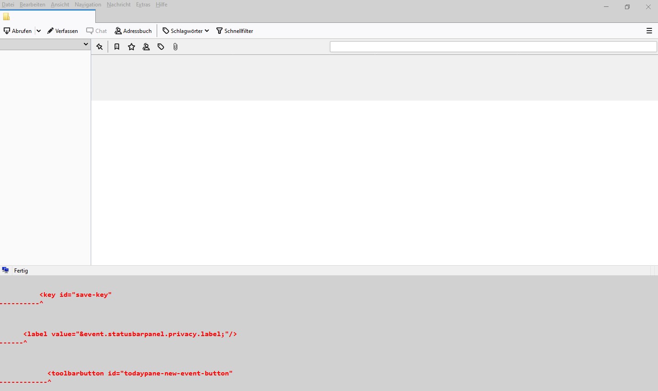Toggle keep-filters pin icon

click(99, 47)
